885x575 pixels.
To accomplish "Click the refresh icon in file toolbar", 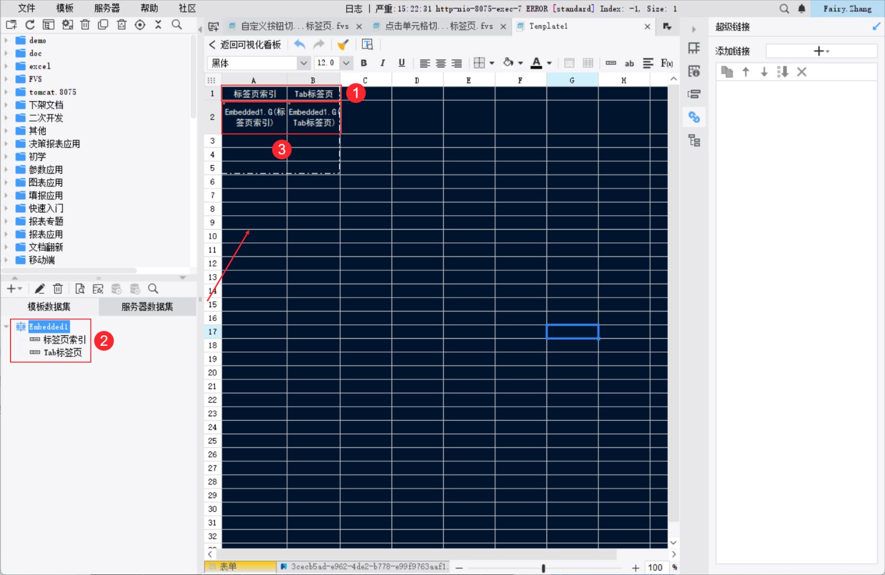I will (x=30, y=24).
